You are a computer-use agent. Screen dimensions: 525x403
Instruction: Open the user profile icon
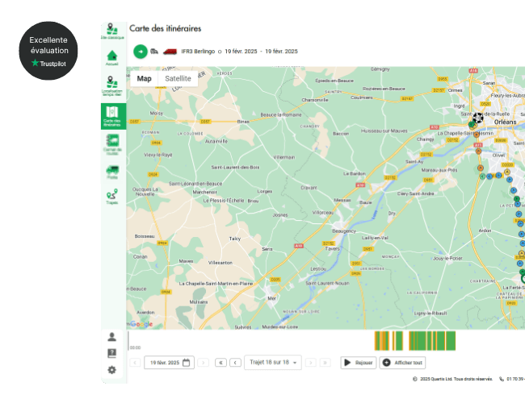111,337
